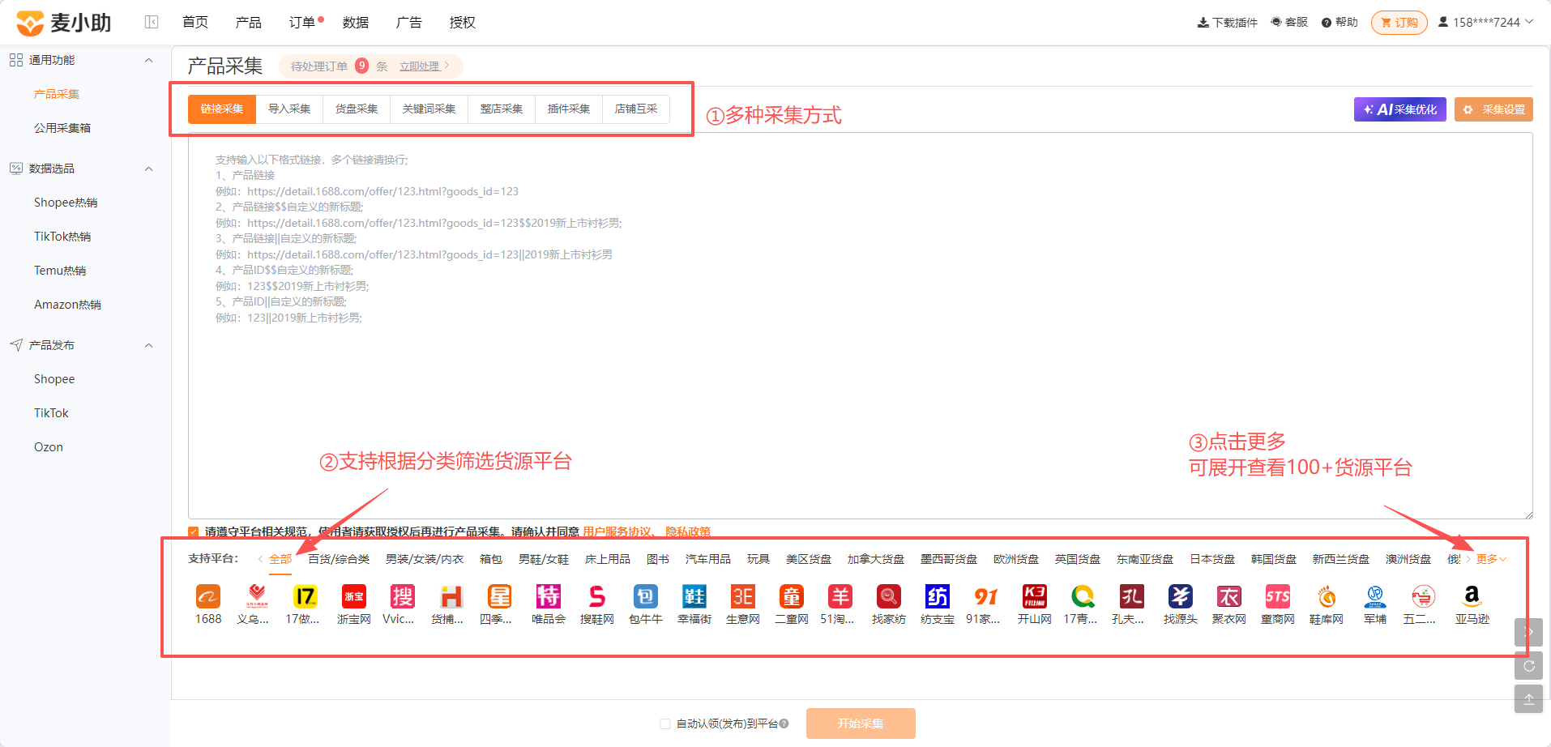The image size is (1551, 747).
Task: Select the 四季 star platform icon
Action: [500, 597]
